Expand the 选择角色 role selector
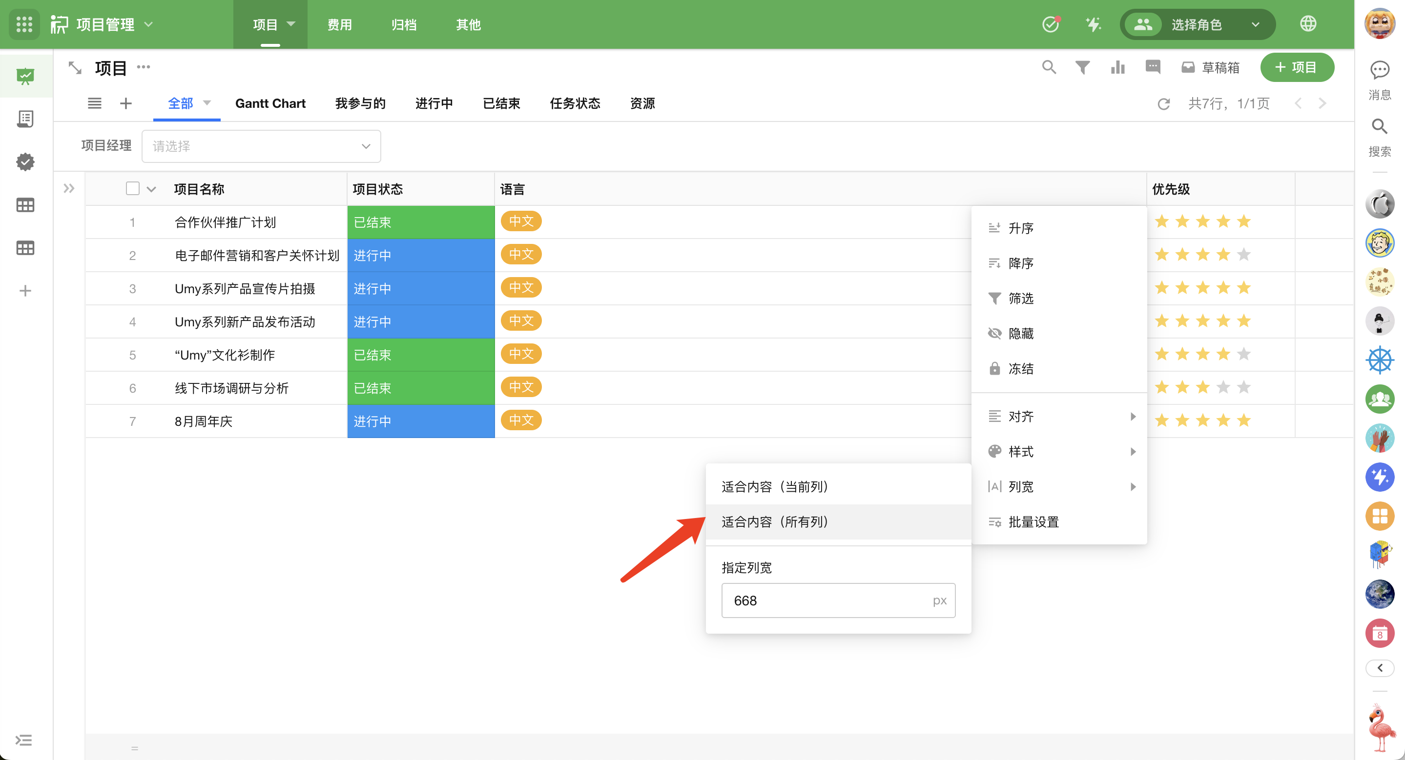The image size is (1405, 760). tap(1197, 24)
